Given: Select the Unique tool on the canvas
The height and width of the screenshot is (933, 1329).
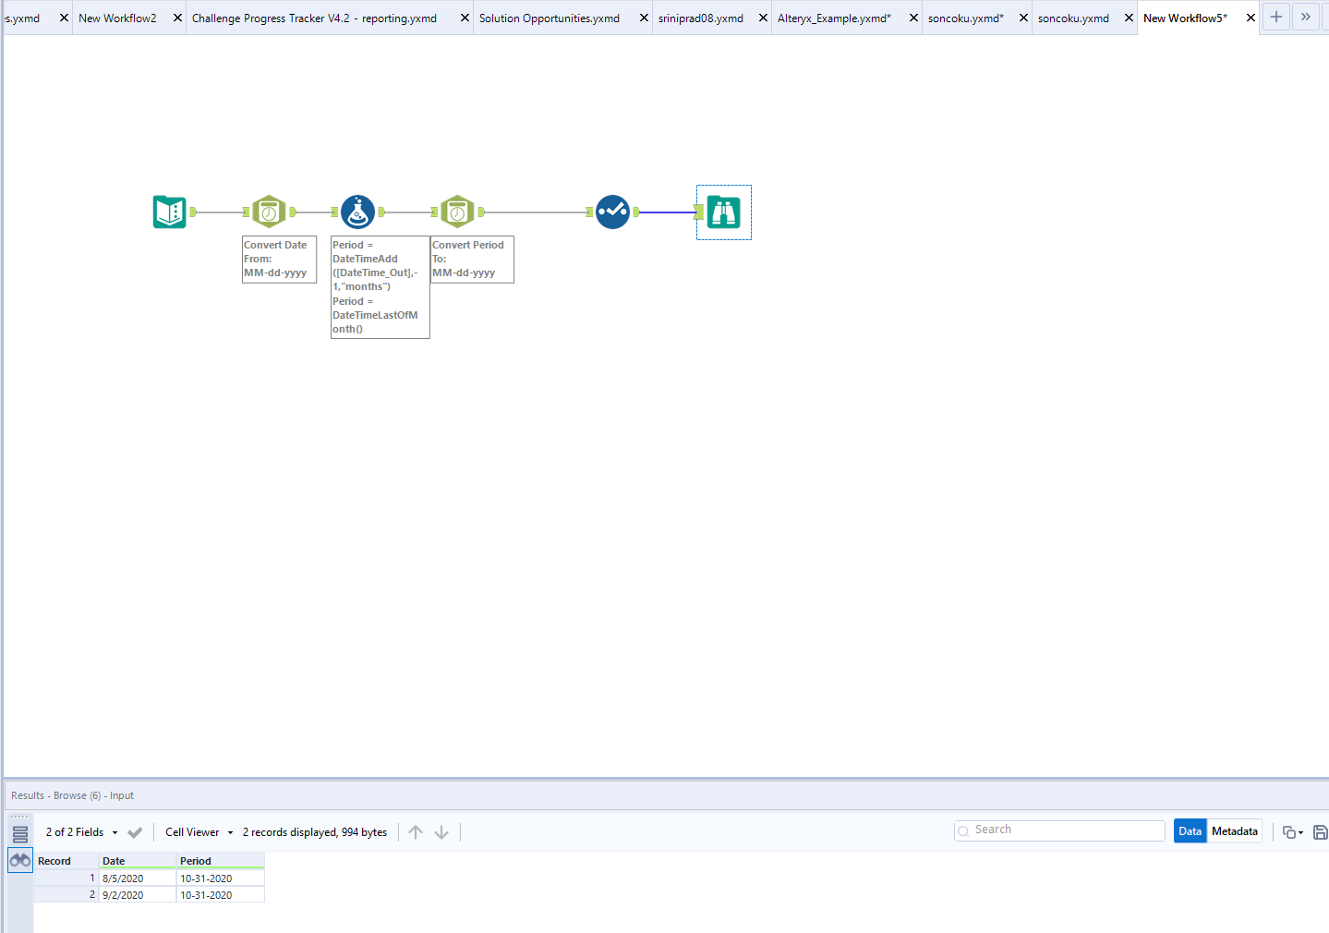Looking at the screenshot, I should (611, 212).
